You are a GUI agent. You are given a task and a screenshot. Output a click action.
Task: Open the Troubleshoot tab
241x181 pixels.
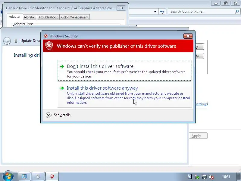[x=48, y=17]
